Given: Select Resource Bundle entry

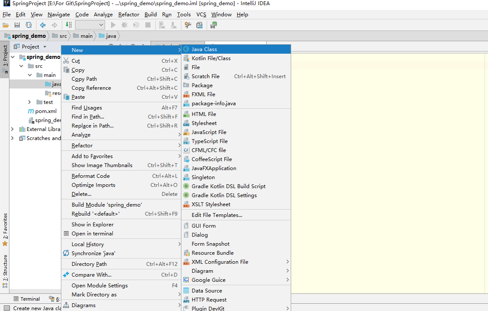Looking at the screenshot, I should click(x=236, y=253).
